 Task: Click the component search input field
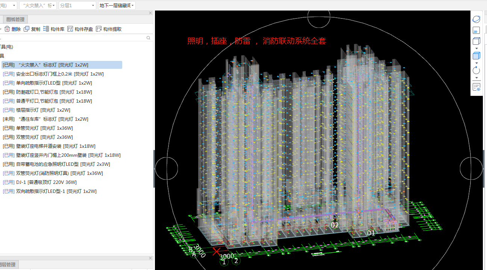[x=73, y=38]
